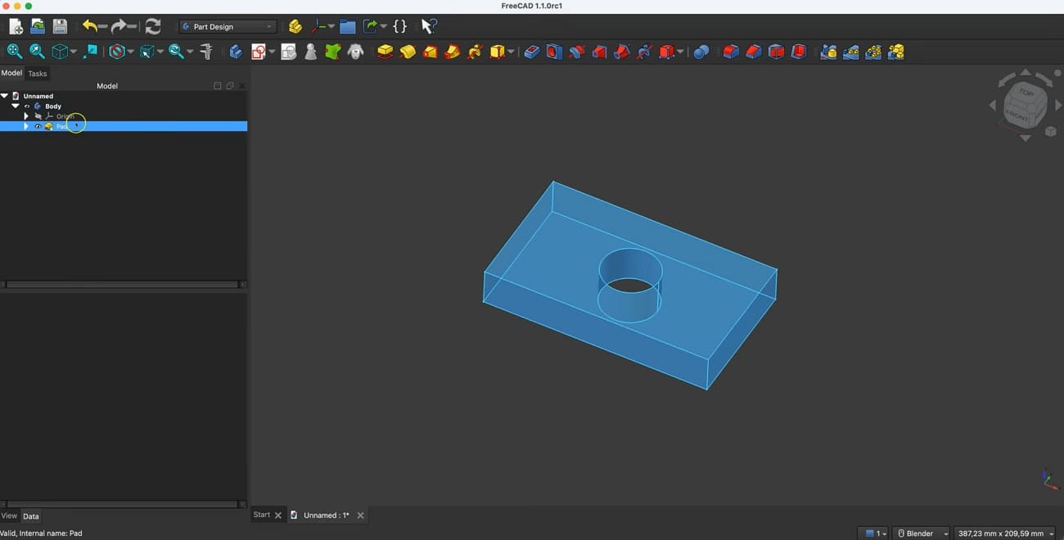Click the Refresh recompute button
Image resolution: width=1064 pixels, height=540 pixels.
click(153, 25)
